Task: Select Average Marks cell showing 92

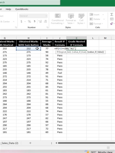Action: pyautogui.click(x=47, y=62)
